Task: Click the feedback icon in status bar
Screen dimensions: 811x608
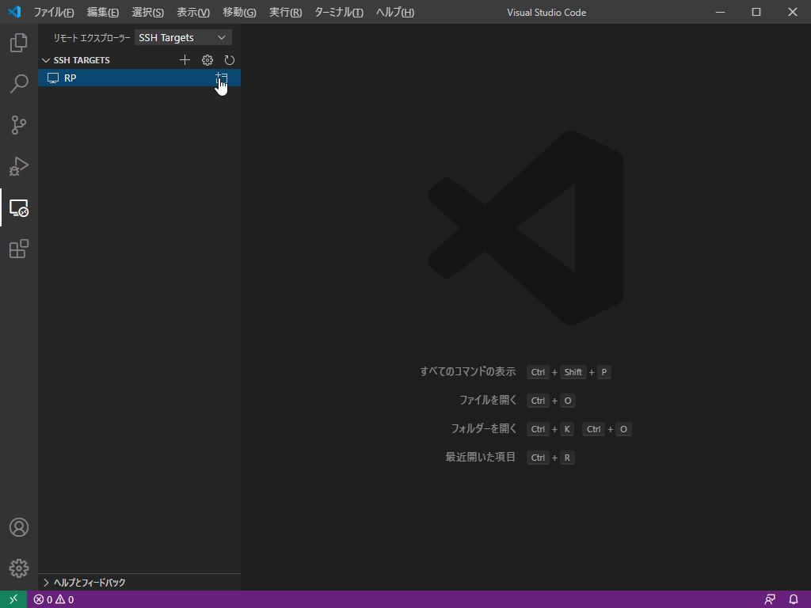Action: [x=770, y=599]
